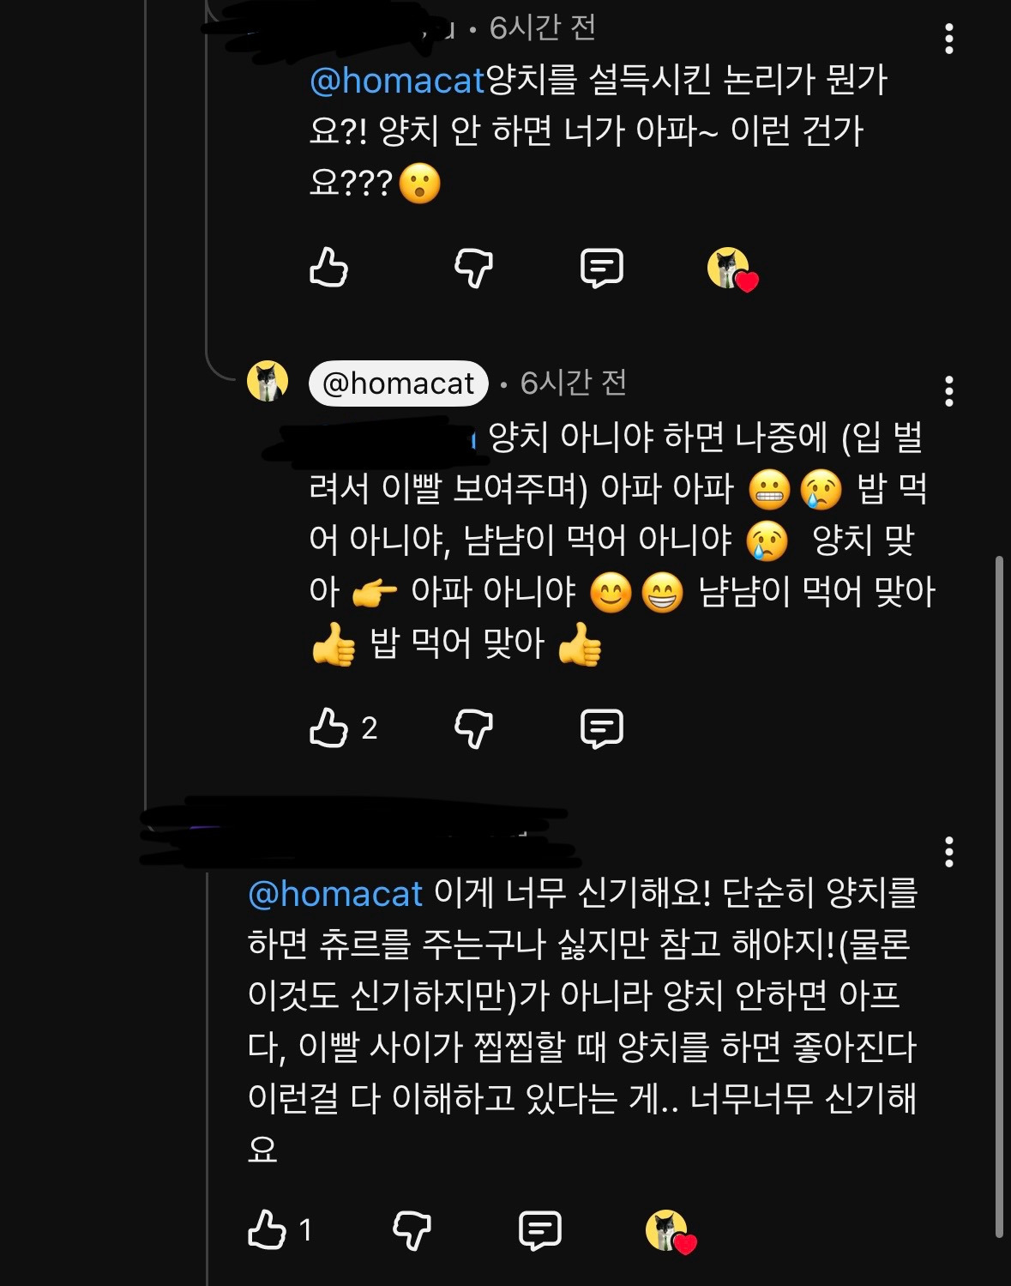Like the @homacat reply with 2 likes
Screen dimensions: 1011x1286
(328, 728)
